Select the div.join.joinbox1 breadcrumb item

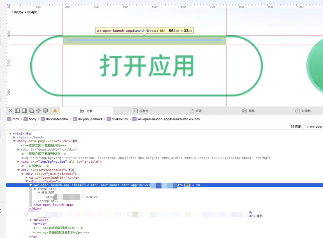click(x=88, y=119)
